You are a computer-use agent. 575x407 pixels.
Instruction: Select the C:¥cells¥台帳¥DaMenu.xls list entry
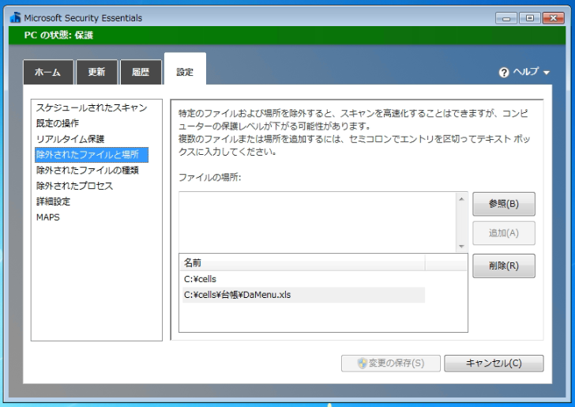pos(303,295)
